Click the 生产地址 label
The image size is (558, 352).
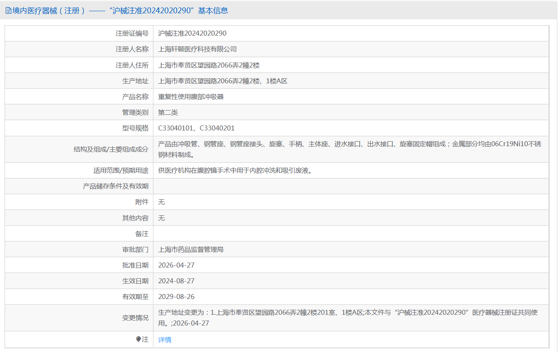(135, 81)
